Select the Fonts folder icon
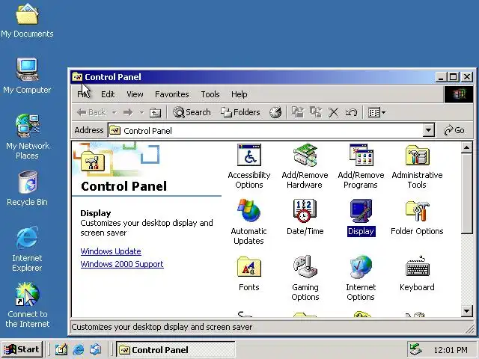This screenshot has height=359, width=479. (249, 274)
